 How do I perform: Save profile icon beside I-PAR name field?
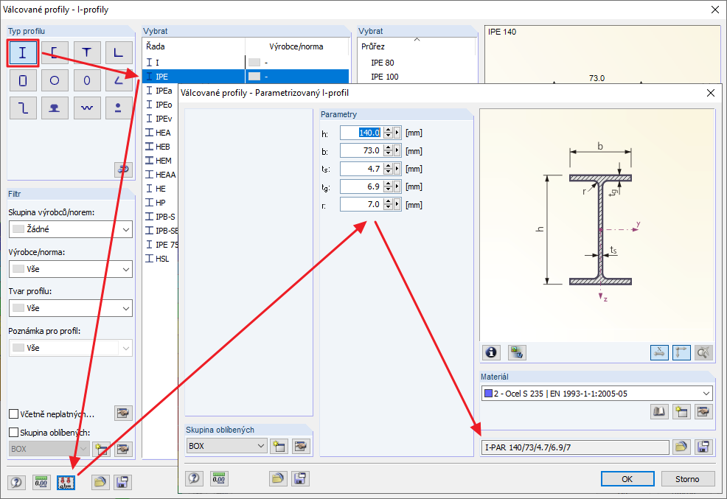703,447
